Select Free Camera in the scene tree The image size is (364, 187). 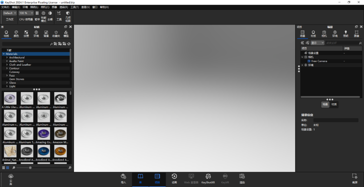point(319,61)
